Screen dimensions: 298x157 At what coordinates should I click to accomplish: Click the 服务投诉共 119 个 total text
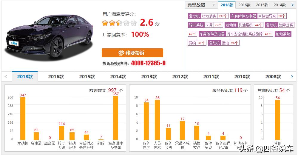(230, 90)
